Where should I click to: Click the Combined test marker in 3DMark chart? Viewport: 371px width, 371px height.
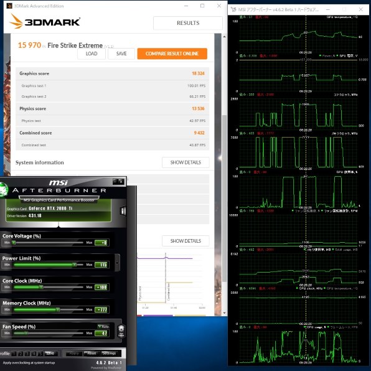coord(169,291)
